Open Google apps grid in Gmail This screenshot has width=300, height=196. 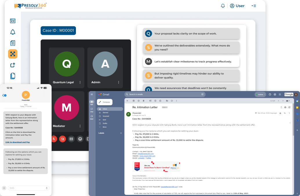click(280, 94)
